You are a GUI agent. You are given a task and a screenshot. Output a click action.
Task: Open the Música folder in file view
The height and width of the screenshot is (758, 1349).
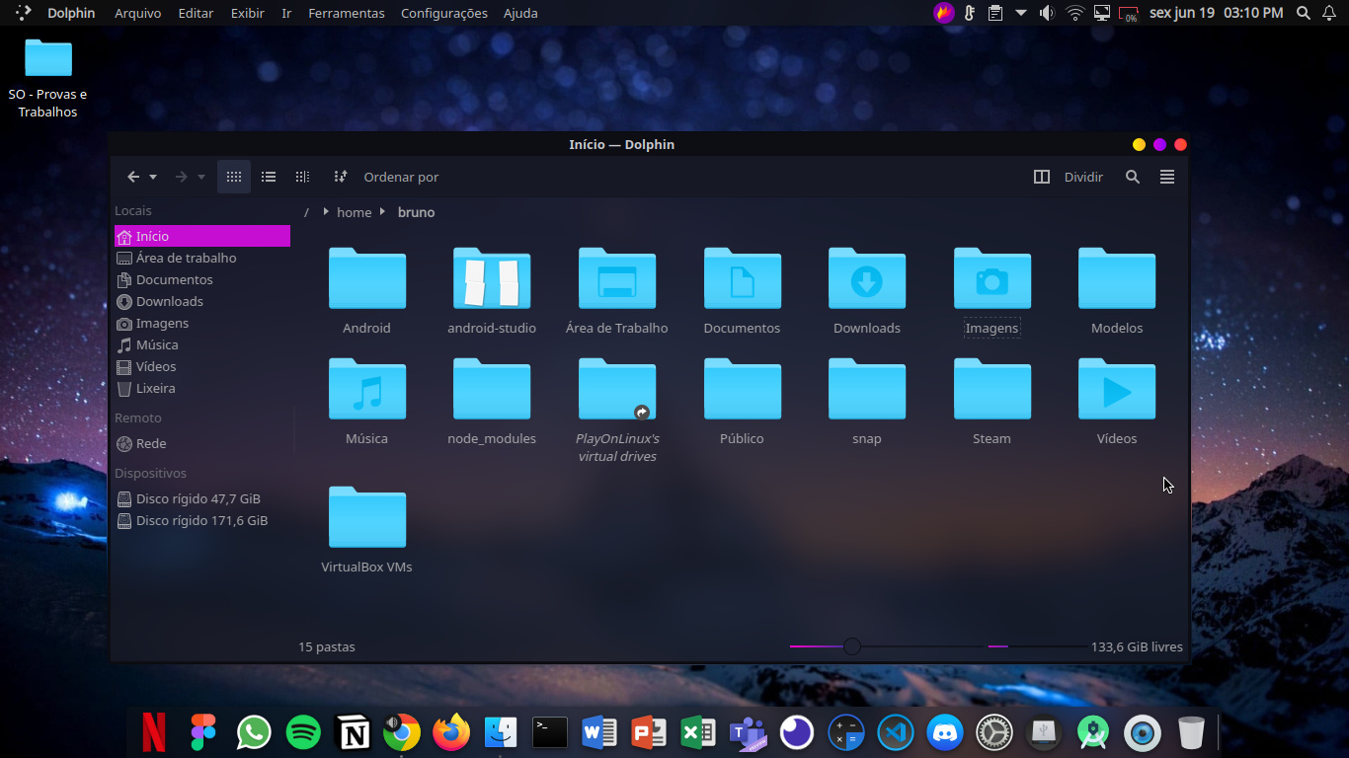tap(366, 390)
